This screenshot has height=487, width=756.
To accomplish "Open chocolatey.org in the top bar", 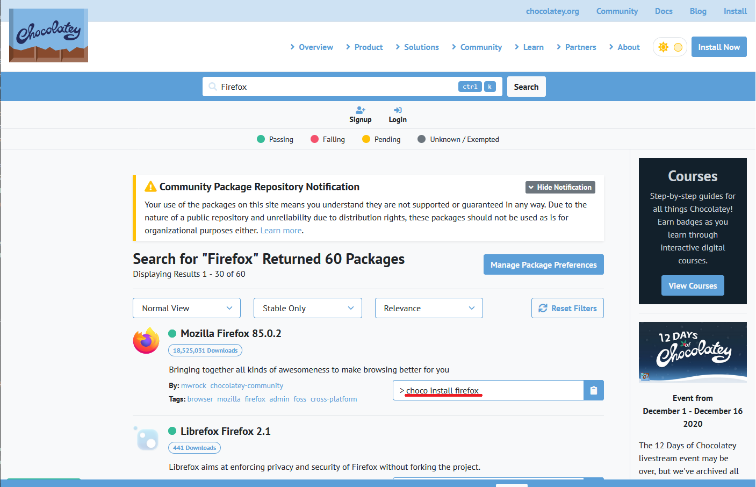I will click(552, 11).
